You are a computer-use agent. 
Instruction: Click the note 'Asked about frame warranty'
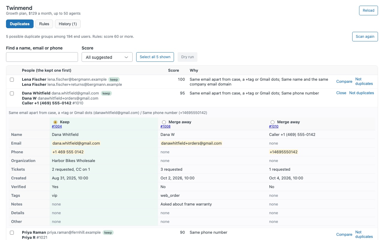(186, 204)
